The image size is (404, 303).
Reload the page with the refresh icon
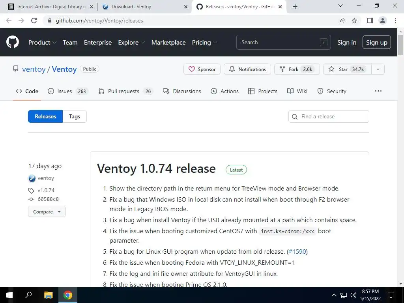pyautogui.click(x=34, y=21)
